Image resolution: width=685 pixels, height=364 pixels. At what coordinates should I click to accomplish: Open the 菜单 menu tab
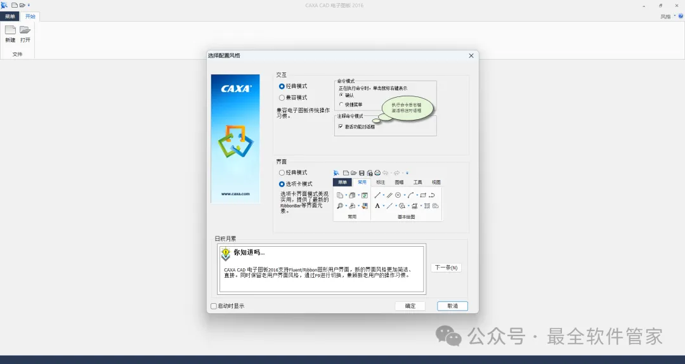(x=10, y=16)
